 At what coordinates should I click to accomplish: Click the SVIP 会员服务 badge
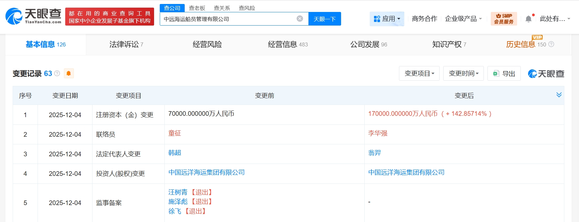pos(503,19)
